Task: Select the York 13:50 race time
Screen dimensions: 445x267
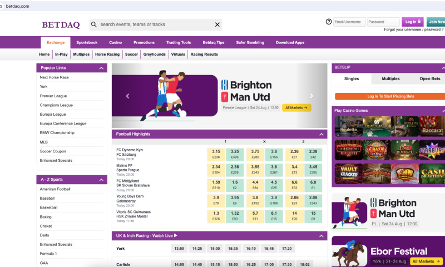Action: (179, 249)
